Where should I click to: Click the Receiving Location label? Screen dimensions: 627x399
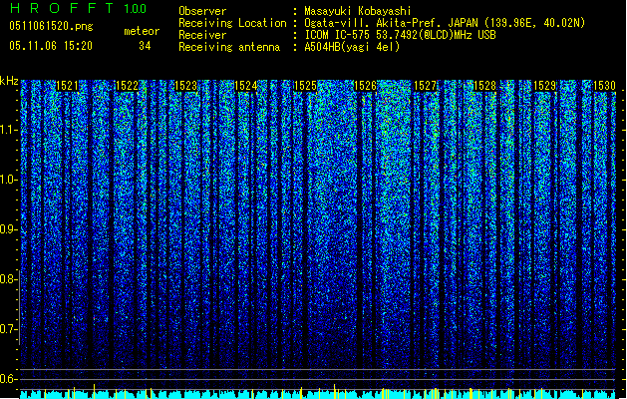[x=232, y=23]
